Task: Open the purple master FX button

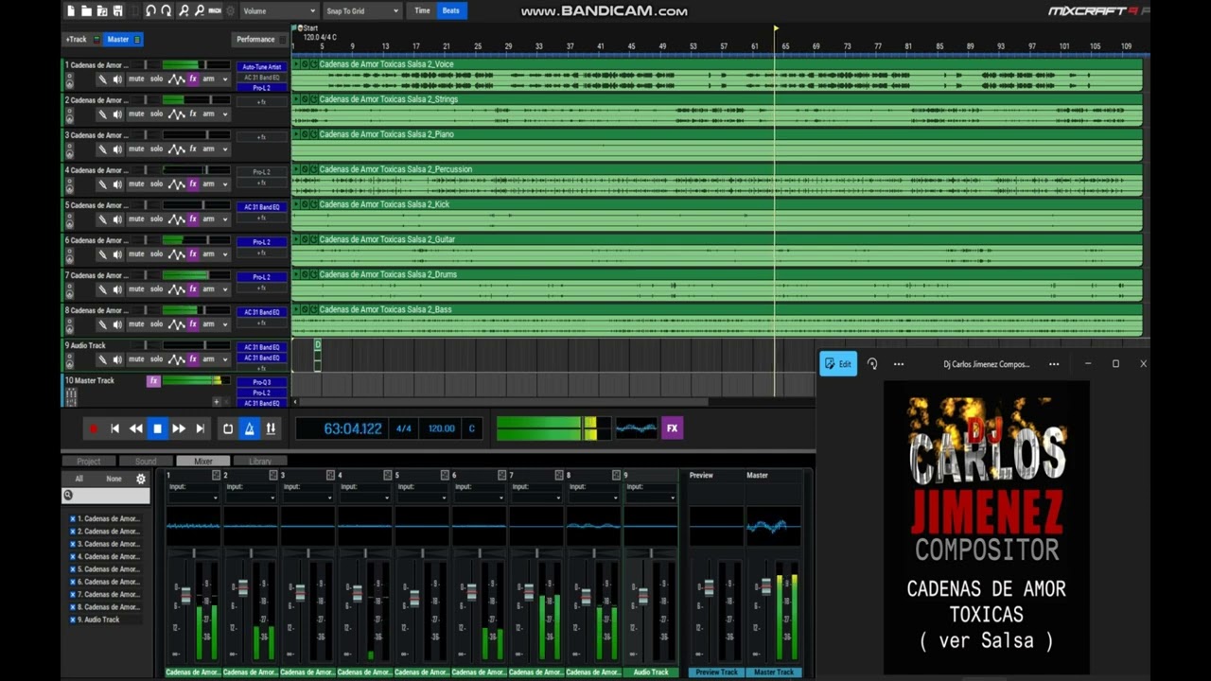Action: coord(672,428)
